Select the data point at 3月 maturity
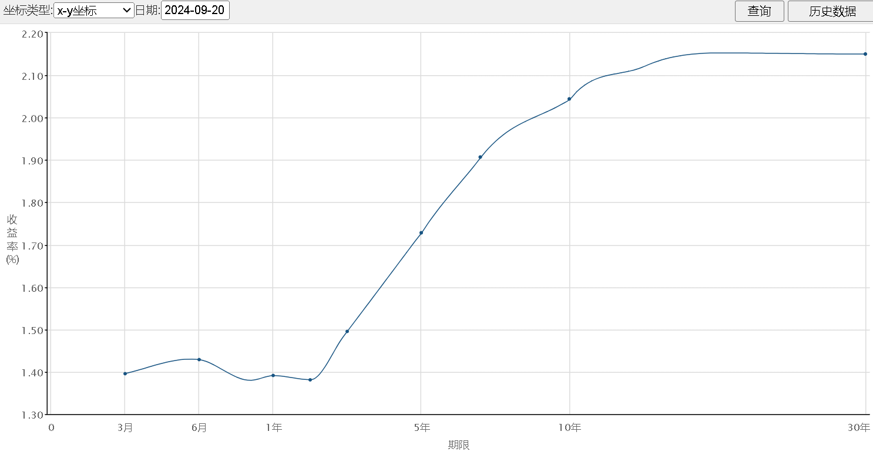The image size is (873, 455). [x=125, y=373]
